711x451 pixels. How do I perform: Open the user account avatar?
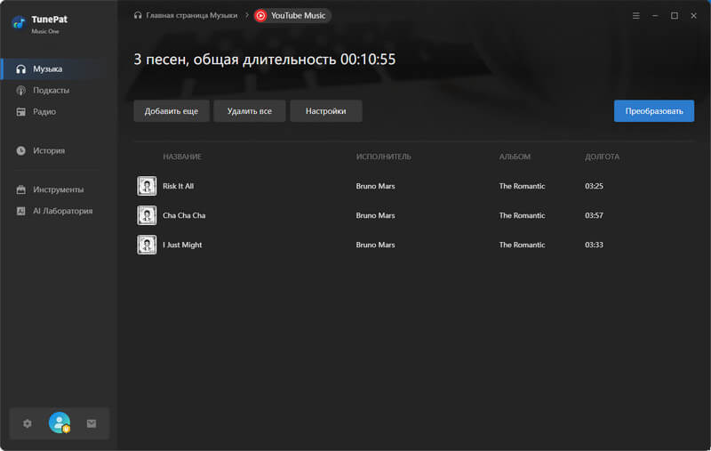point(60,423)
